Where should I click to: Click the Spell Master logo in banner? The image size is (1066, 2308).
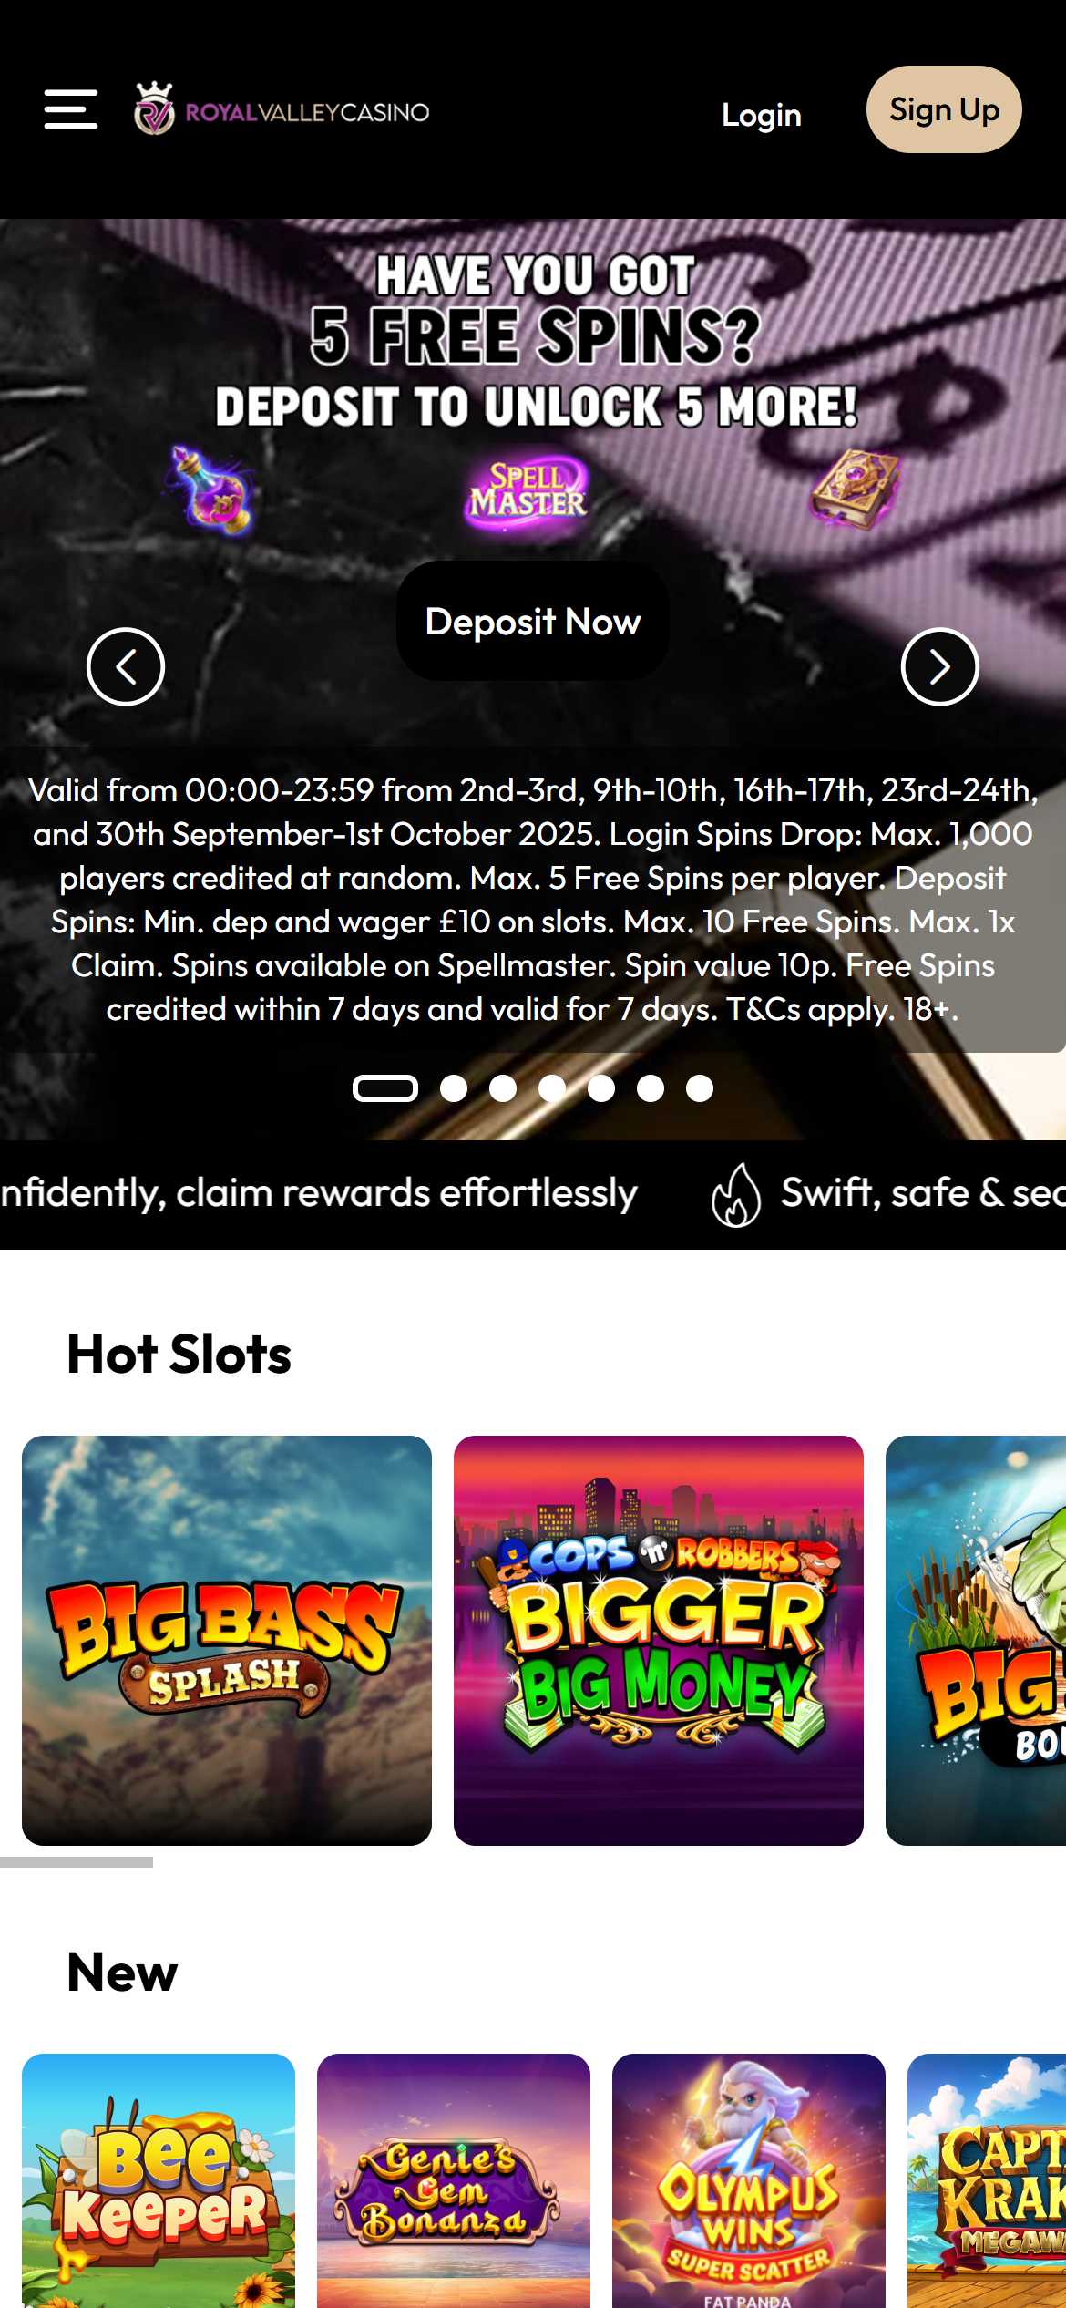(x=527, y=492)
